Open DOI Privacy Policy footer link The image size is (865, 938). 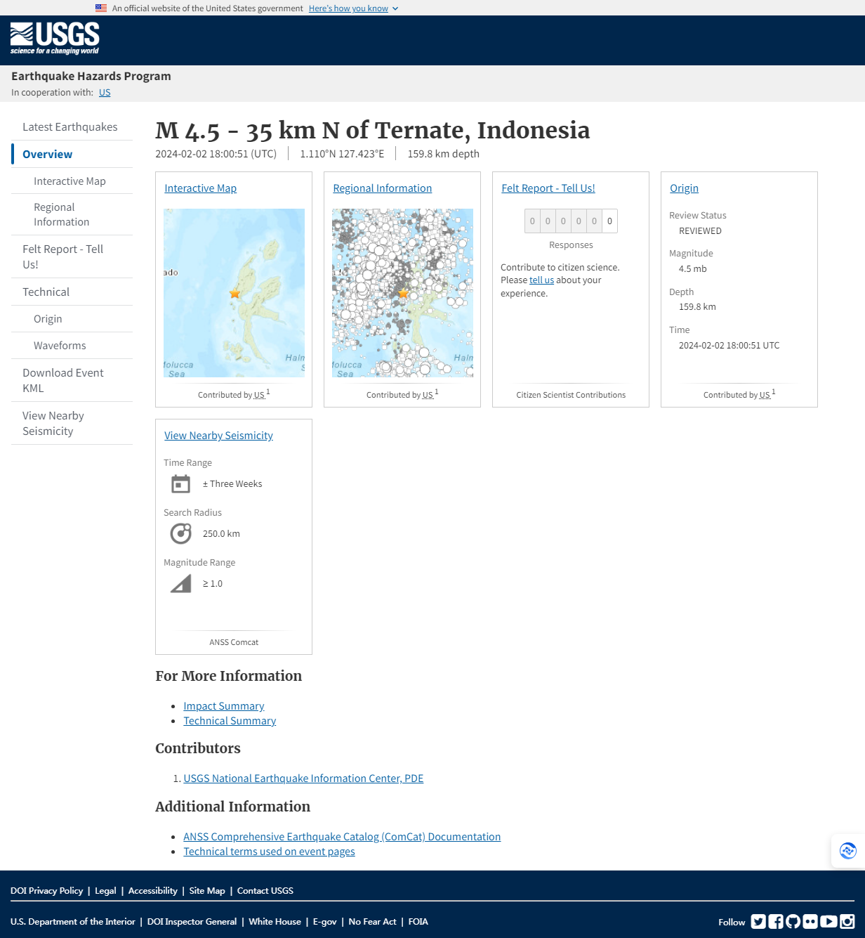tap(46, 891)
